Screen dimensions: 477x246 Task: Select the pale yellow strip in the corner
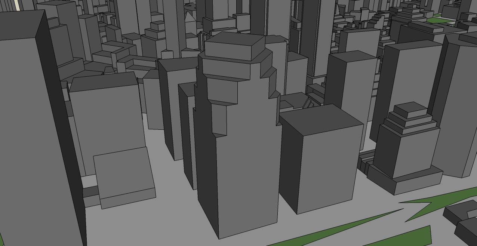(16, 6)
